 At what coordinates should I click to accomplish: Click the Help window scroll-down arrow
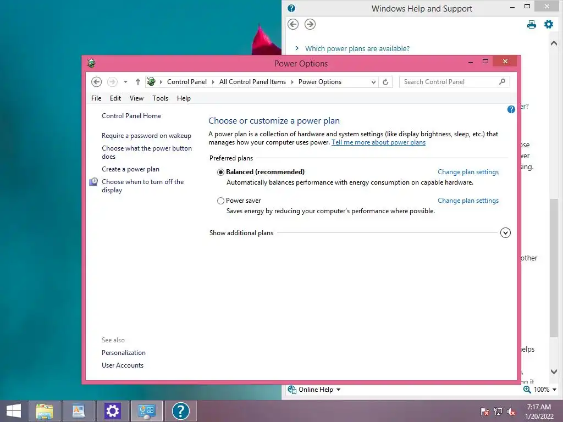[554, 372]
